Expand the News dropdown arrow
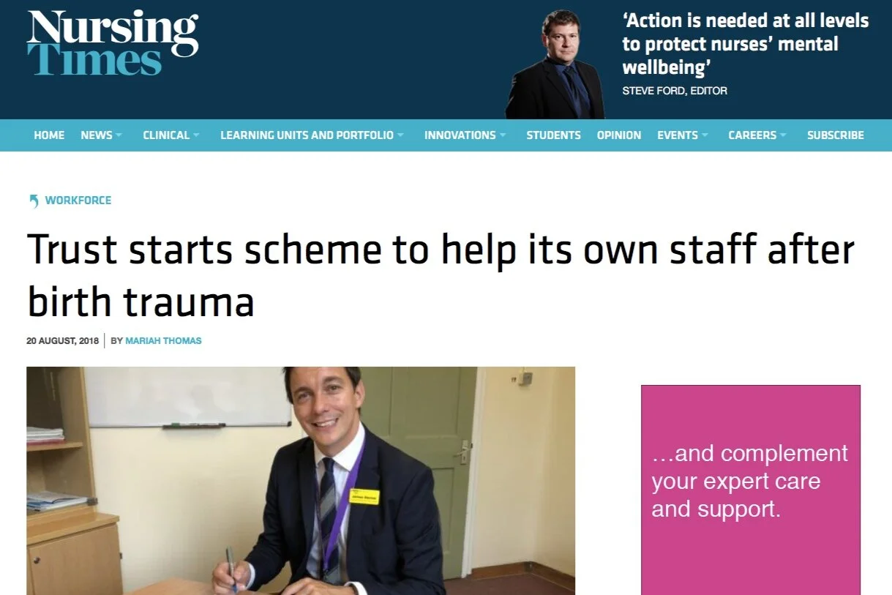The image size is (892, 595). [x=119, y=135]
